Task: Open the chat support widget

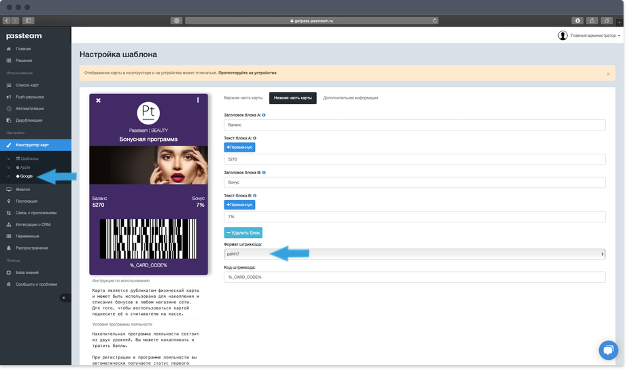Action: (609, 350)
